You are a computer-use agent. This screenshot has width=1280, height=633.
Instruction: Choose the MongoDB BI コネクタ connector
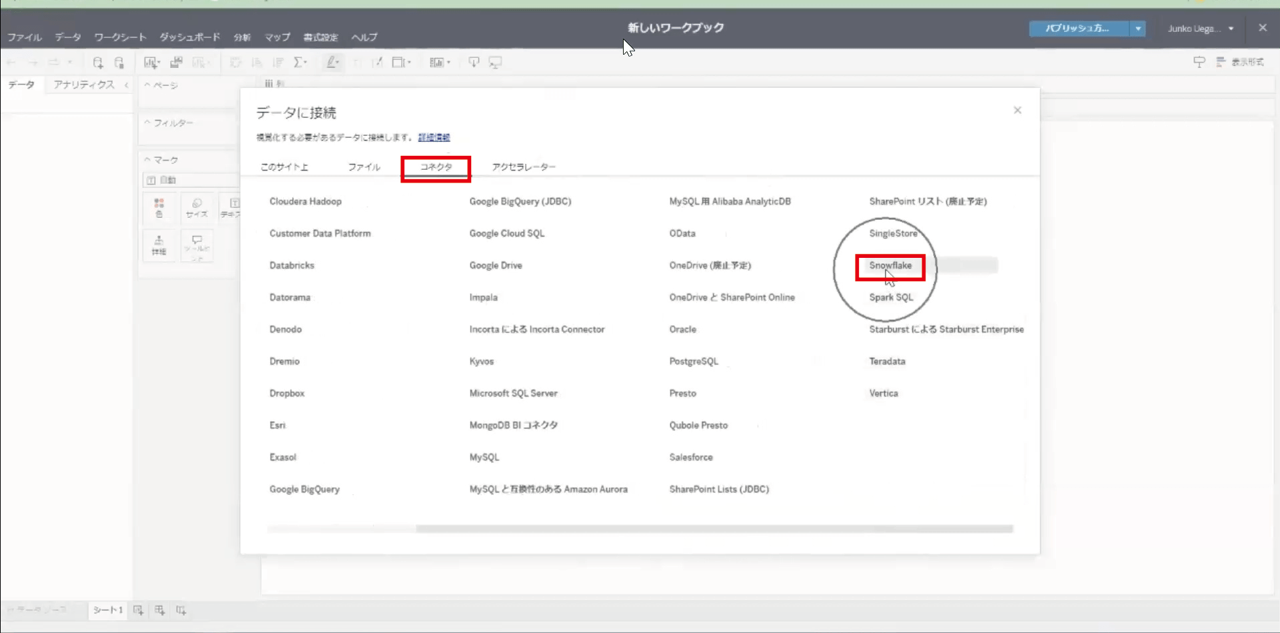514,426
